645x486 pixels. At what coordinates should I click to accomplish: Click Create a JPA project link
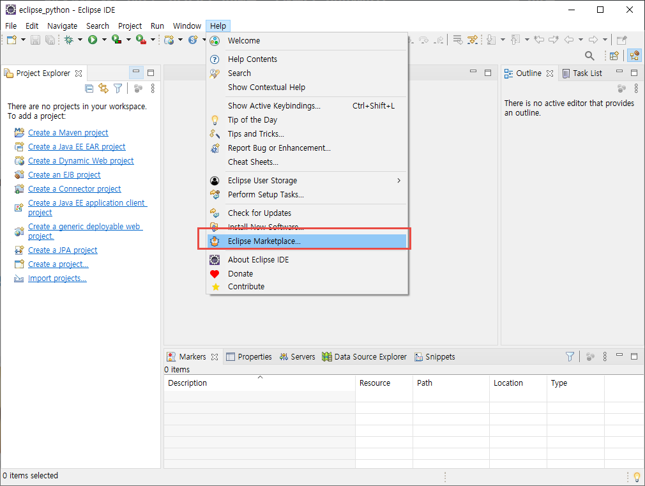click(x=63, y=250)
